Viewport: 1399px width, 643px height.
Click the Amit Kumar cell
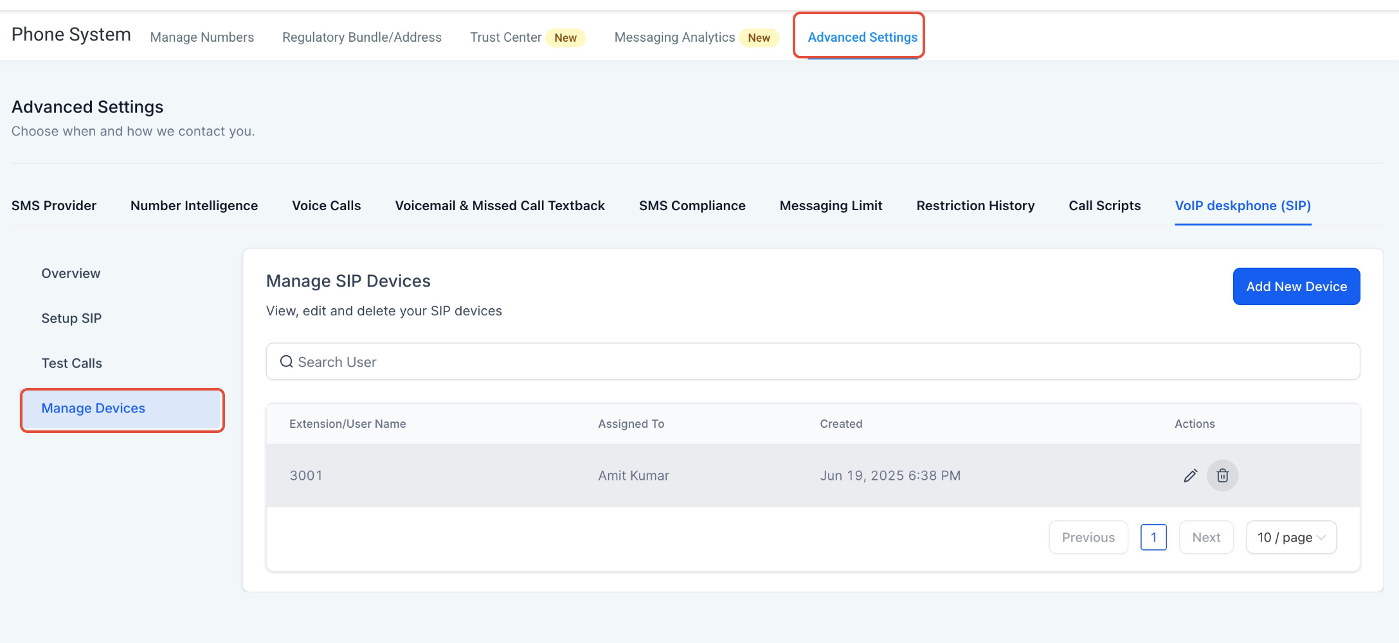tap(633, 475)
